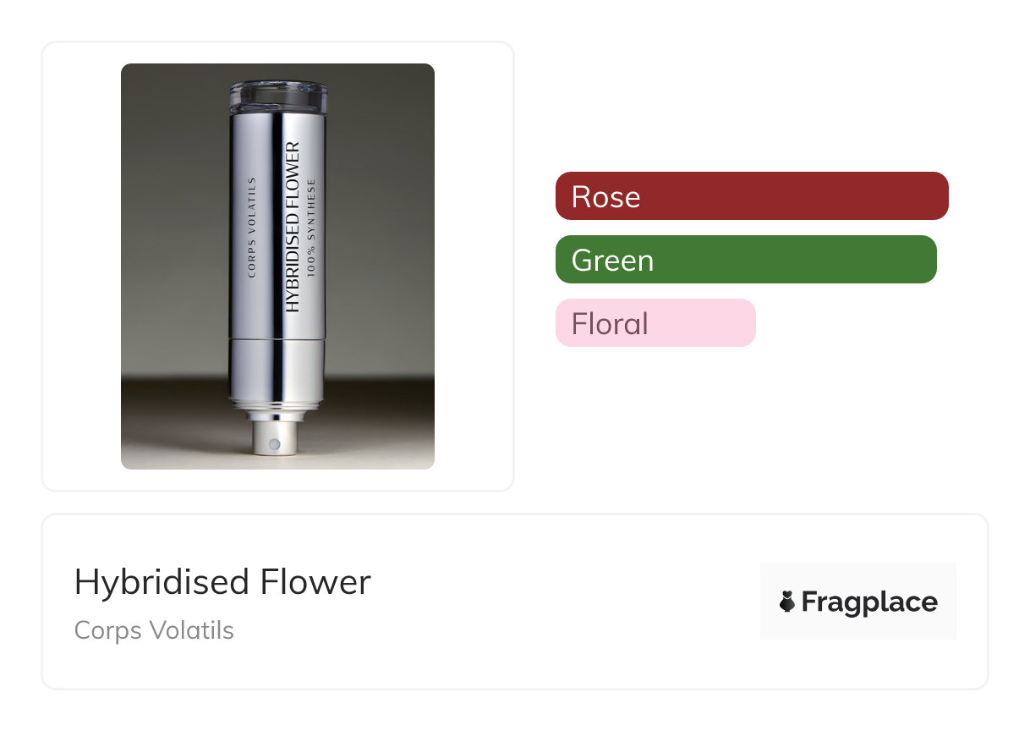The height and width of the screenshot is (731, 1030).
Task: Select the Green accord bar
Action: tap(745, 260)
